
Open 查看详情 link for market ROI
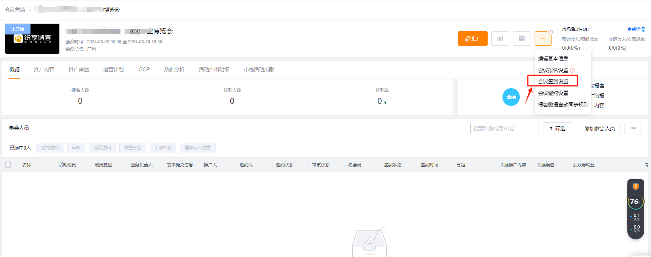[636, 29]
